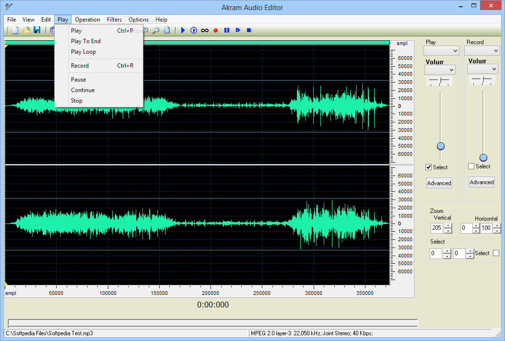Click the Record vertical volume slider knob
This screenshot has width=505, height=341.
coord(483,157)
